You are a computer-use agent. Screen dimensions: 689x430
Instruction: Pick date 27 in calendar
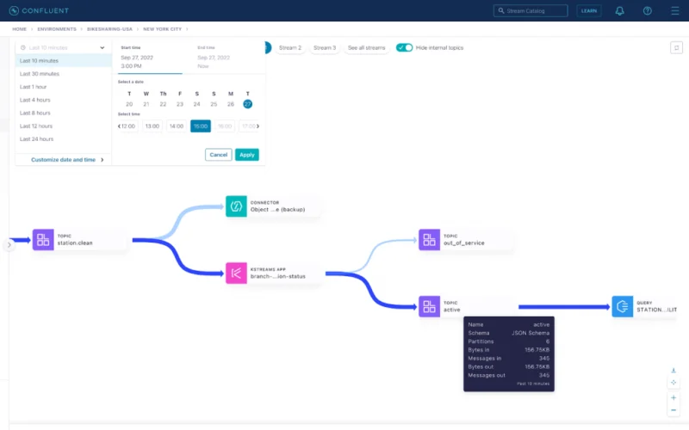pyautogui.click(x=248, y=104)
